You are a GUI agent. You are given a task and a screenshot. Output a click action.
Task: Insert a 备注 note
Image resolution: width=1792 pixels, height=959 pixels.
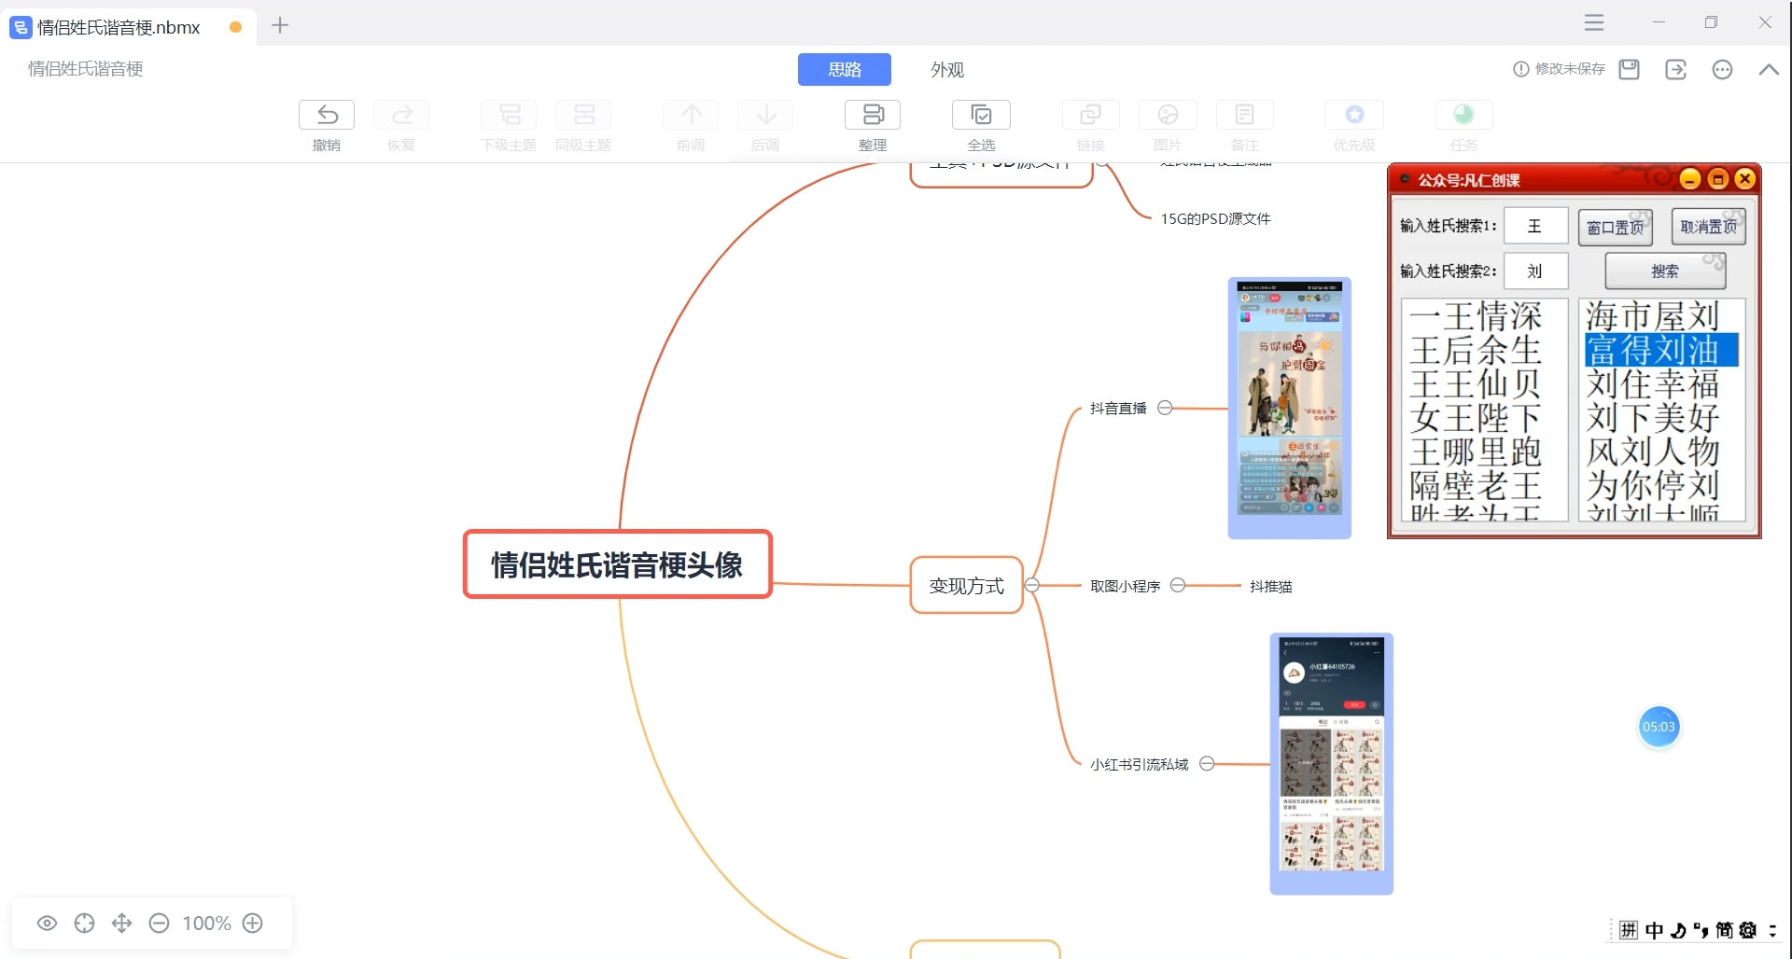click(1244, 124)
